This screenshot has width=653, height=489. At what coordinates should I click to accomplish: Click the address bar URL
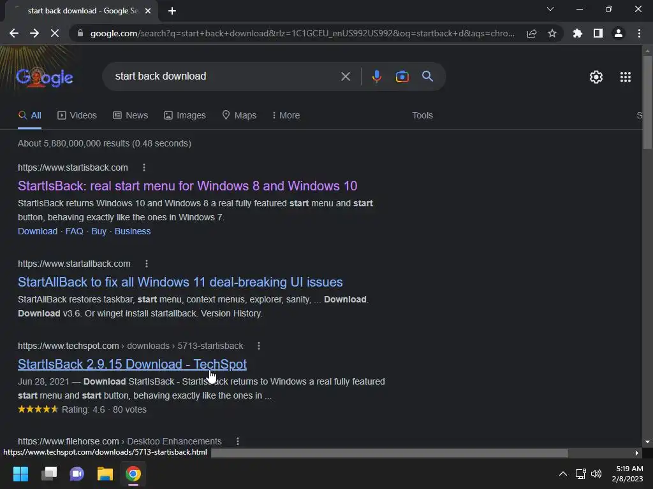(302, 33)
